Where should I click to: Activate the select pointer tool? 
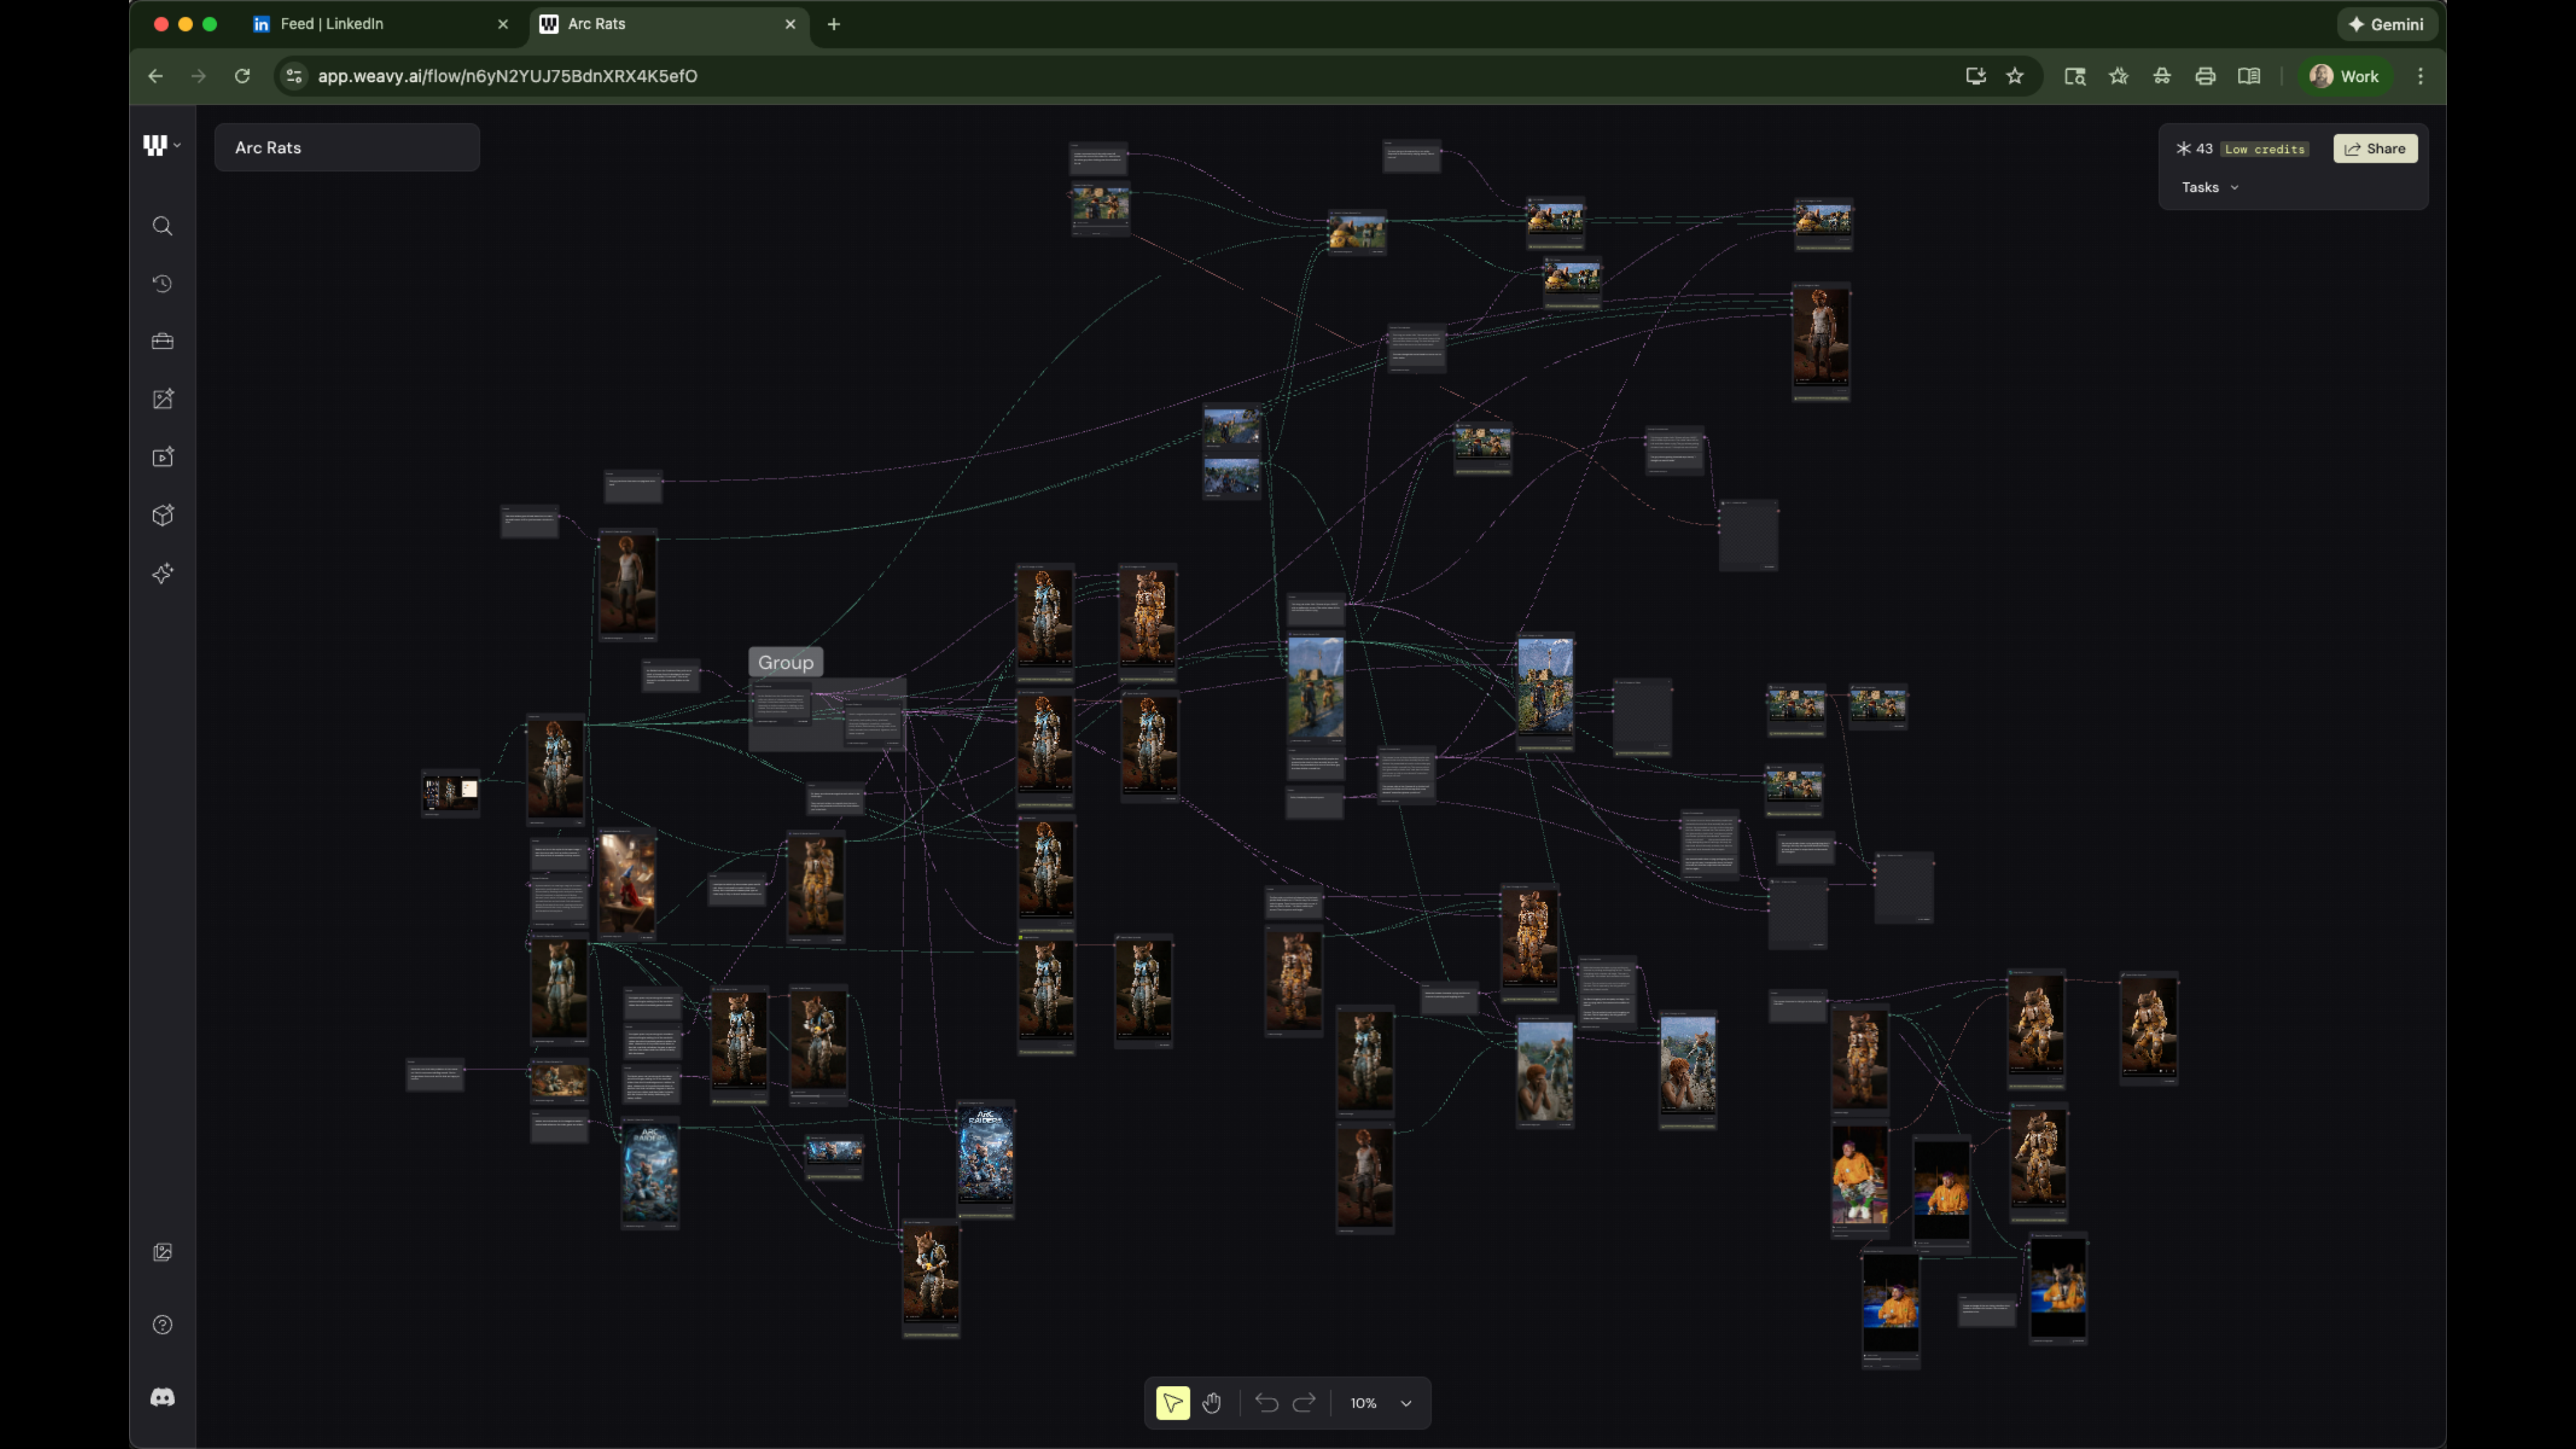coord(1172,1403)
